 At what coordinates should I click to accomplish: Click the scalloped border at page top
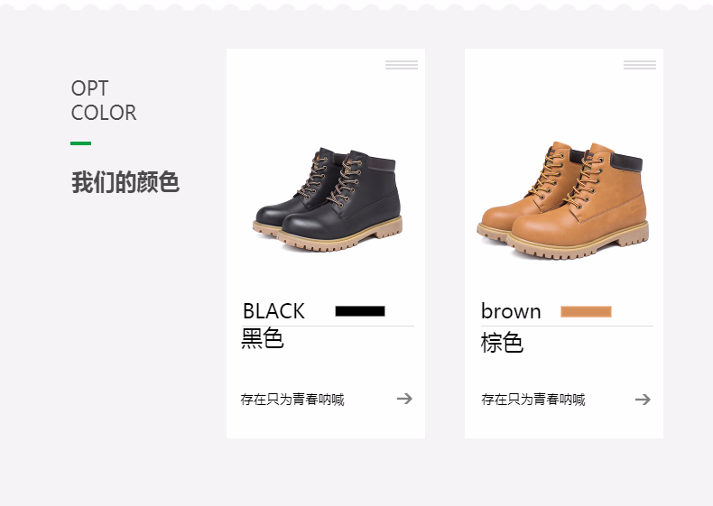356,6
